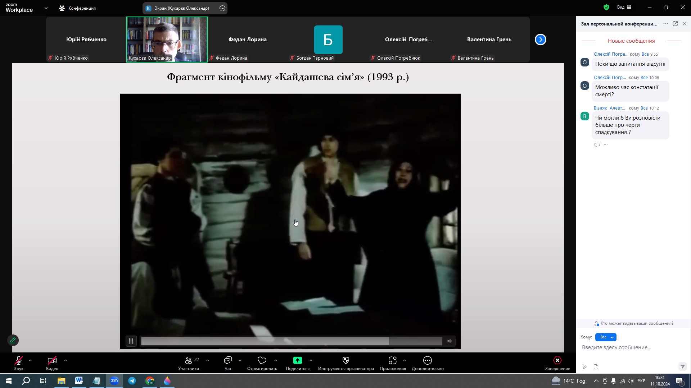This screenshot has height=388, width=691.
Task: Click the Візняк Алевт... sender name
Action: tap(609, 108)
